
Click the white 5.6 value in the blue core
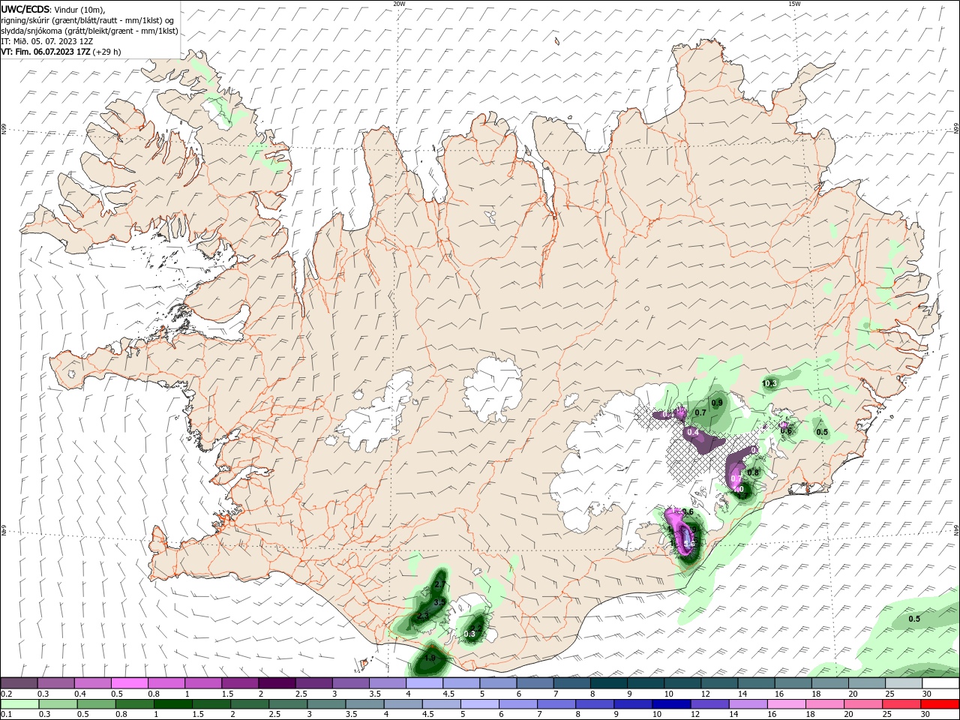coord(691,542)
